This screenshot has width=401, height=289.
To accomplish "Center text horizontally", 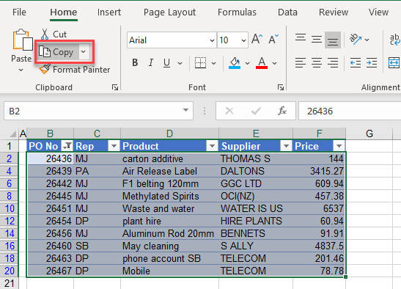I will [x=317, y=63].
